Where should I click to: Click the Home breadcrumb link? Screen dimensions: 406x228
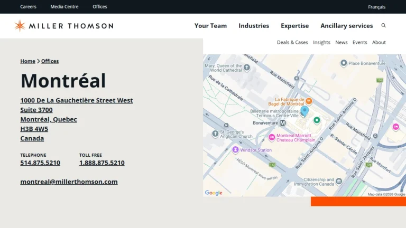tap(27, 61)
